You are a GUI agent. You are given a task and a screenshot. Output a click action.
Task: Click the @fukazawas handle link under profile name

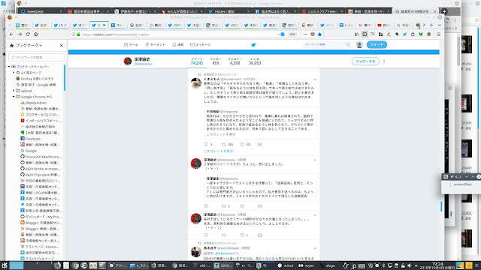[x=143, y=64]
